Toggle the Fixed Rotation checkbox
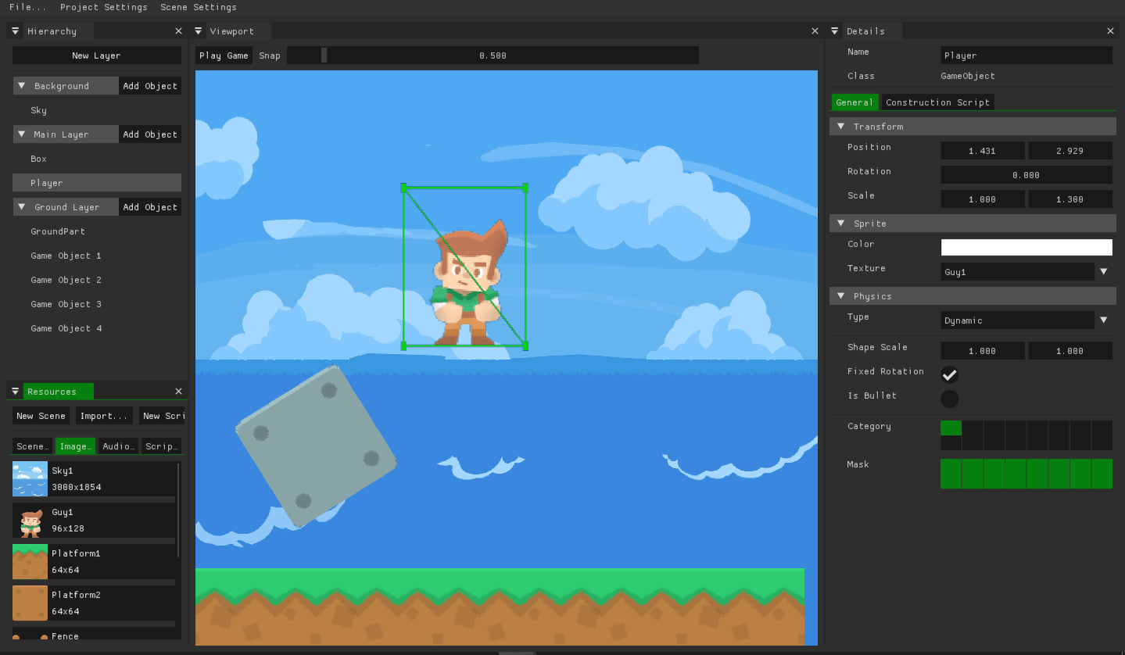The image size is (1125, 655). pyautogui.click(x=949, y=375)
